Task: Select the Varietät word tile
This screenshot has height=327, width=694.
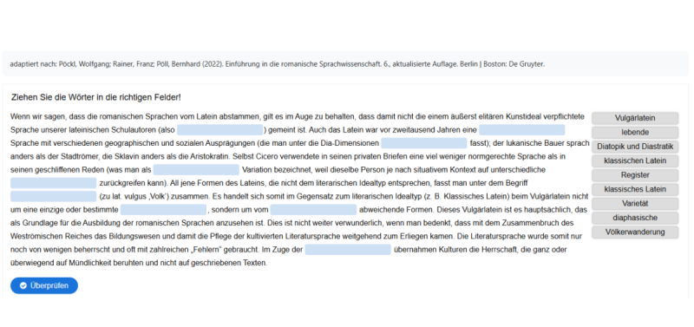Action: tap(635, 204)
